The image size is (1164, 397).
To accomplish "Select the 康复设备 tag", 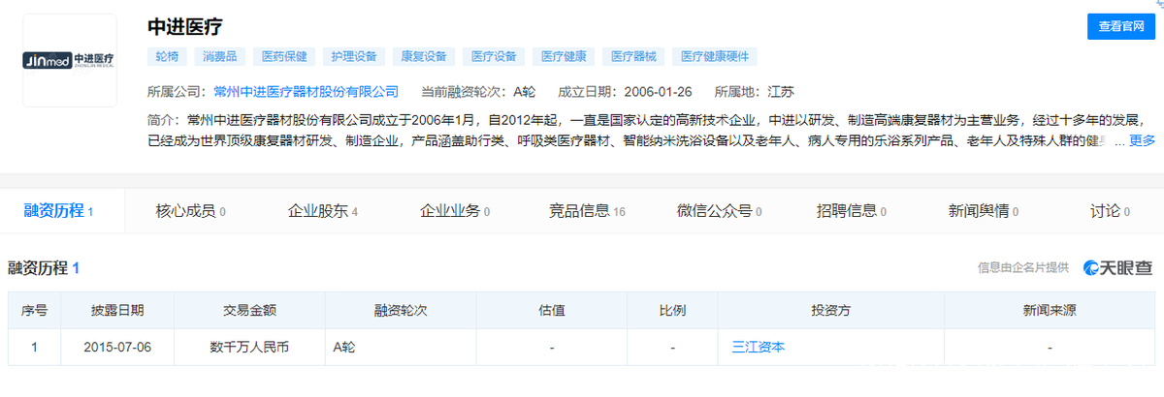I will [422, 57].
